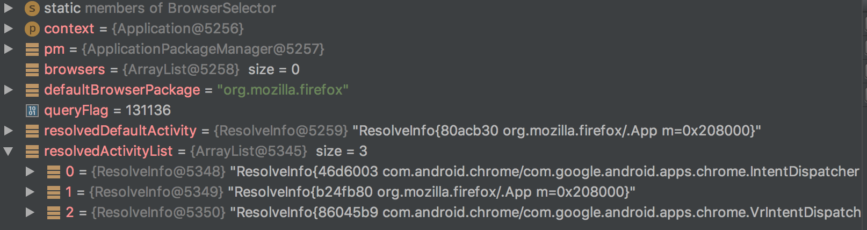Viewport: 867px width, 230px height.
Task: Expand the pm ApplicationPackageManager node
Action: [x=8, y=49]
